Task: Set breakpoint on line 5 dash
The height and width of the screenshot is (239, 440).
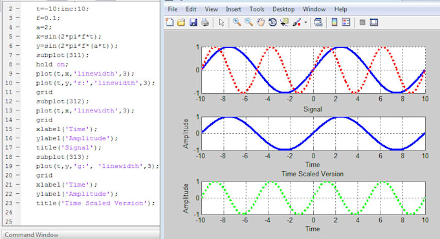Action: coord(17,37)
